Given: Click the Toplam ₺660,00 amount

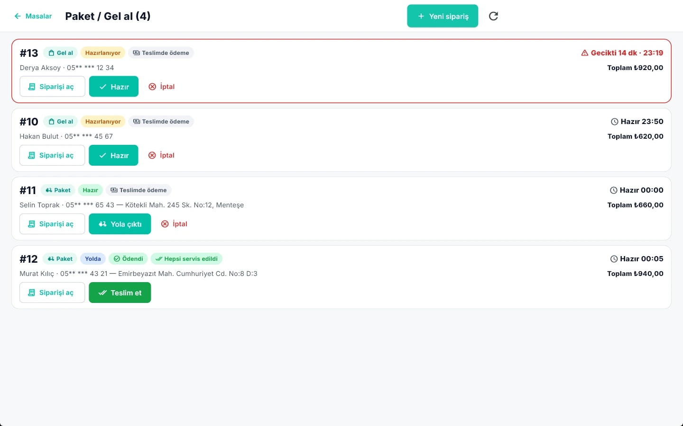Looking at the screenshot, I should pyautogui.click(x=635, y=205).
